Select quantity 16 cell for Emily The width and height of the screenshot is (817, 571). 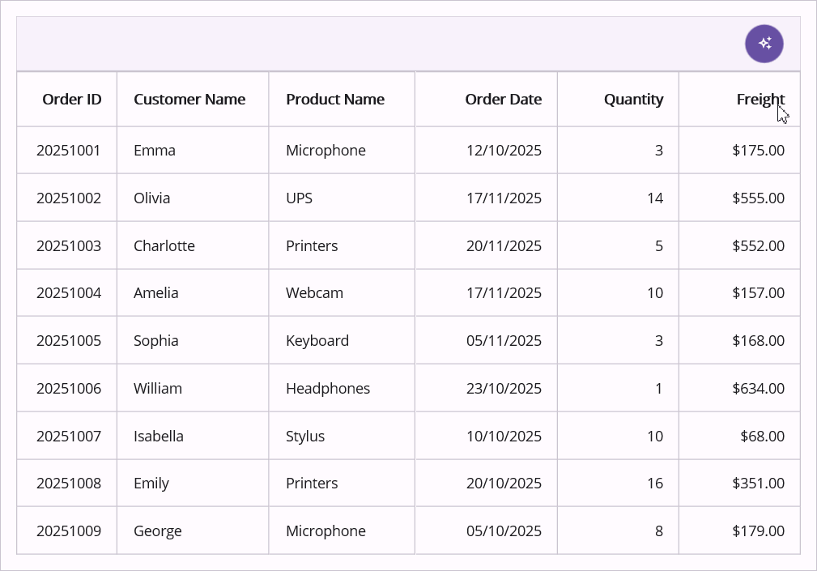(x=654, y=484)
